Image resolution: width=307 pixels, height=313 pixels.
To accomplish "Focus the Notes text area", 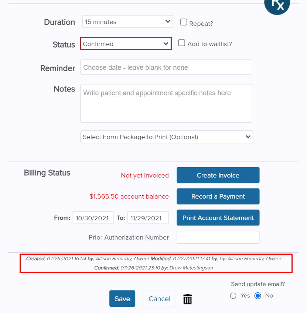I will coord(166,103).
